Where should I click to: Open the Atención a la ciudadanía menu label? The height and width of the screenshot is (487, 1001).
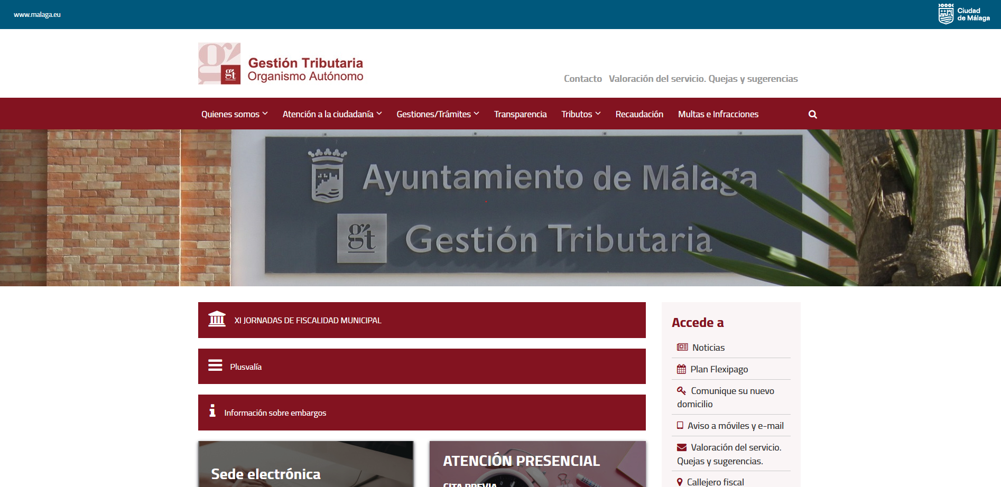tap(328, 114)
